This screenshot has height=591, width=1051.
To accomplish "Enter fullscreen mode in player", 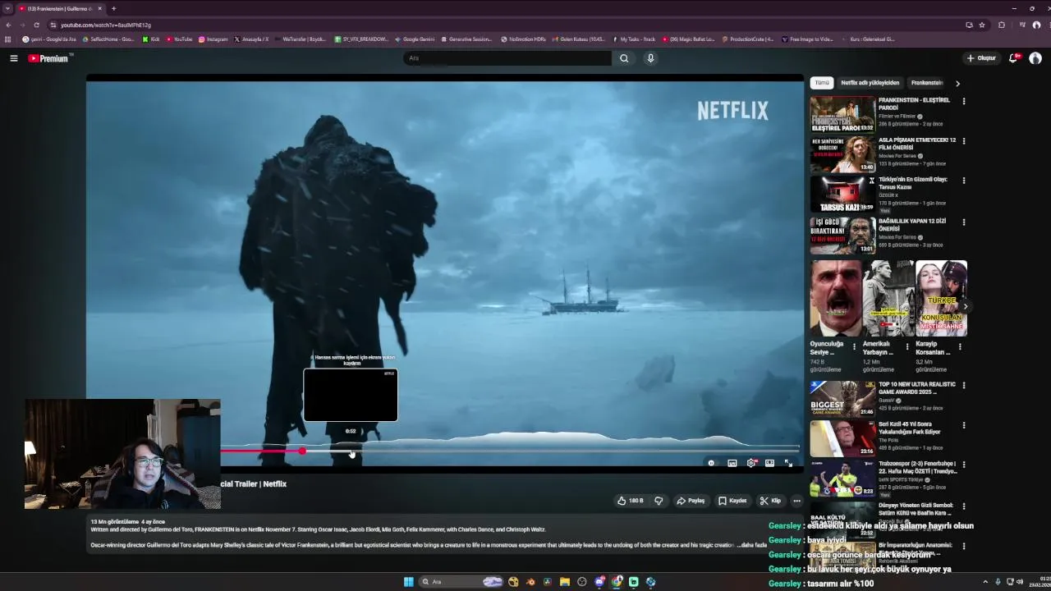I will click(x=788, y=463).
